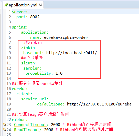Viewport: 139px width, 136px height.
Task: Click the 'ribbon:' key on line 22
Action: [x=20, y=120]
